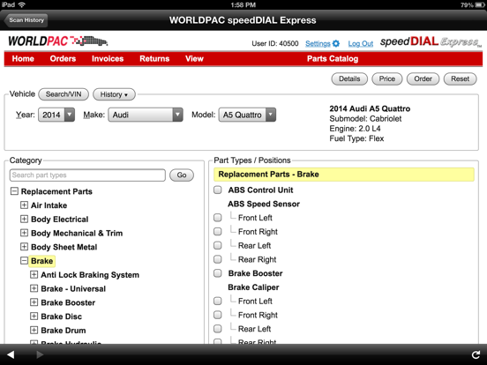487x365 pixels.
Task: Expand the Brake Disc node
Action: click(34, 317)
